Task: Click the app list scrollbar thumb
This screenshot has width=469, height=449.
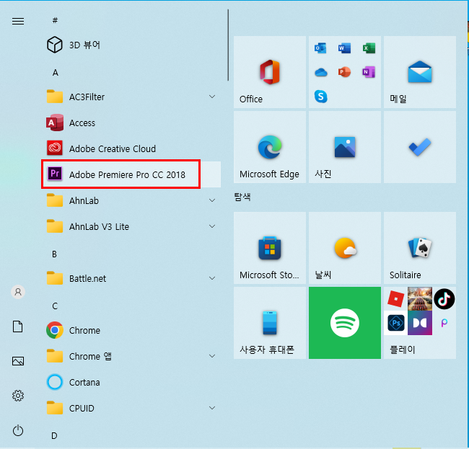Action: [228, 45]
